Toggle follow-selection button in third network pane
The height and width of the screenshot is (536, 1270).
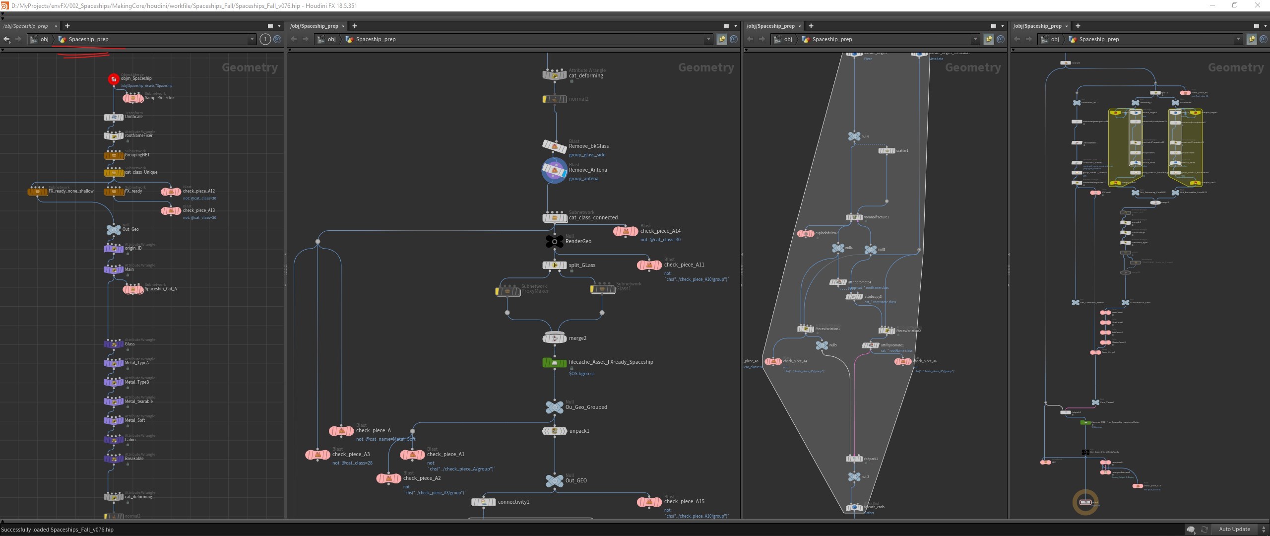click(989, 39)
